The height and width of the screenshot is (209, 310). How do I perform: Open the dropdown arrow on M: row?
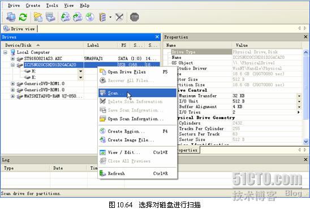click(81, 71)
